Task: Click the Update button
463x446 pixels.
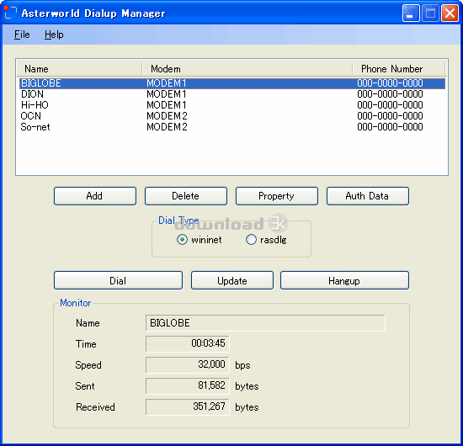Action: coord(232,280)
